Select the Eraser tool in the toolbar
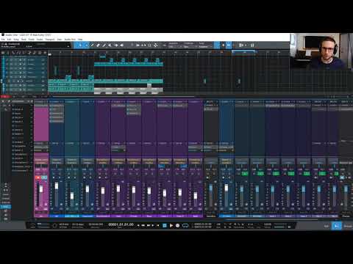 [98, 45]
